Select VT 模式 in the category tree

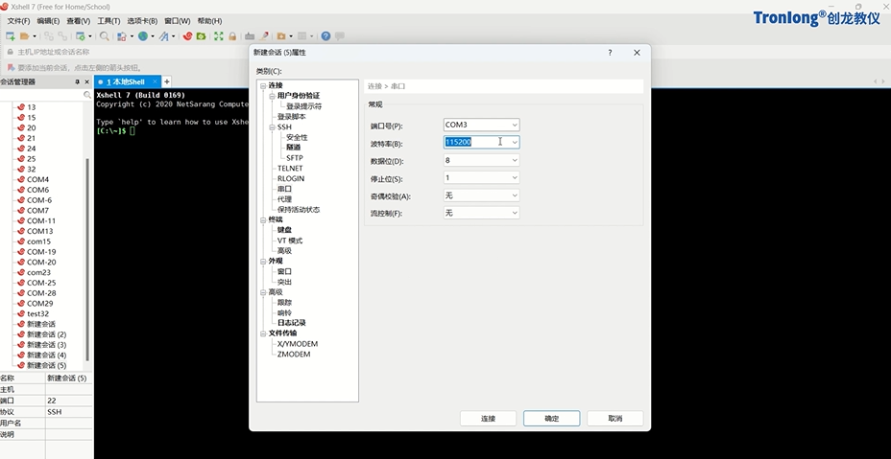[290, 241]
